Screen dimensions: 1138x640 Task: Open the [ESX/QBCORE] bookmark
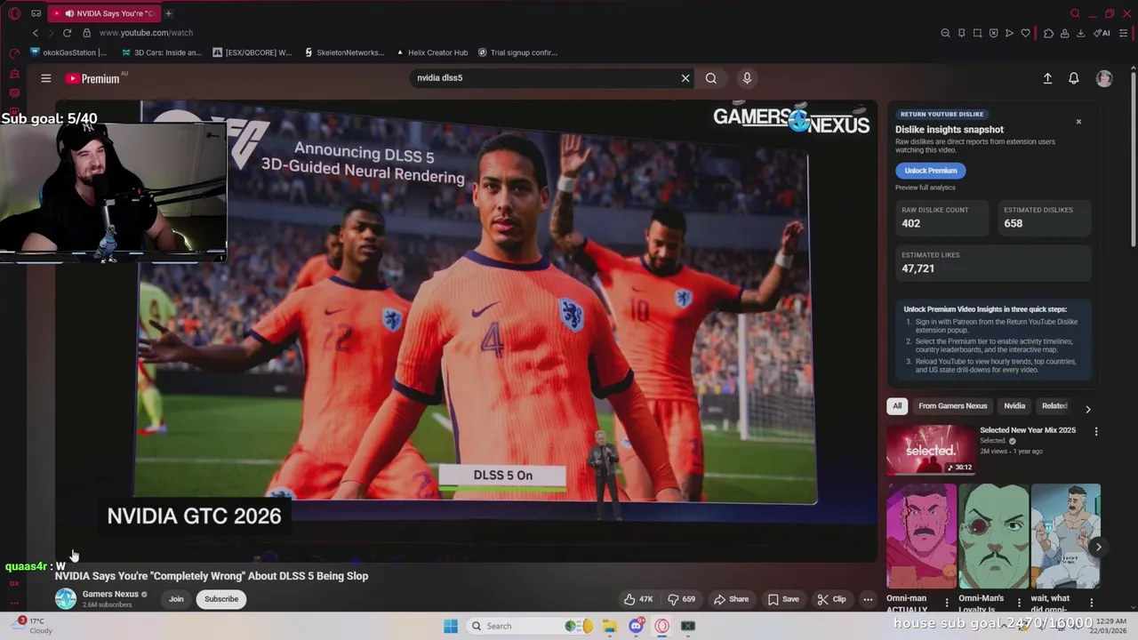point(252,52)
